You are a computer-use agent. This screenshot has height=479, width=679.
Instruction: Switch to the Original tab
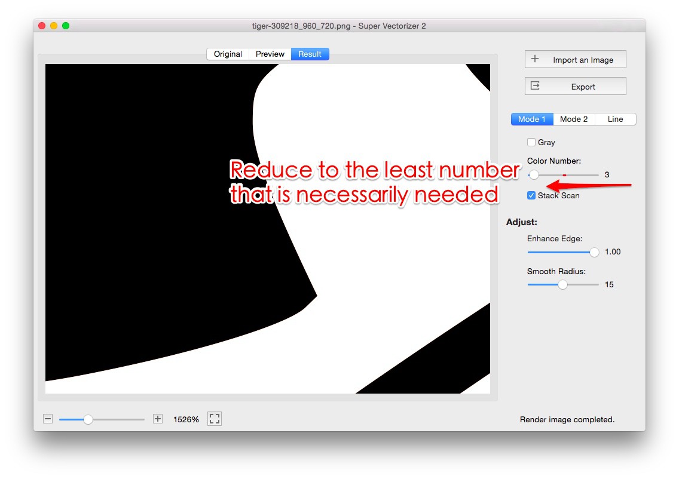click(x=227, y=54)
